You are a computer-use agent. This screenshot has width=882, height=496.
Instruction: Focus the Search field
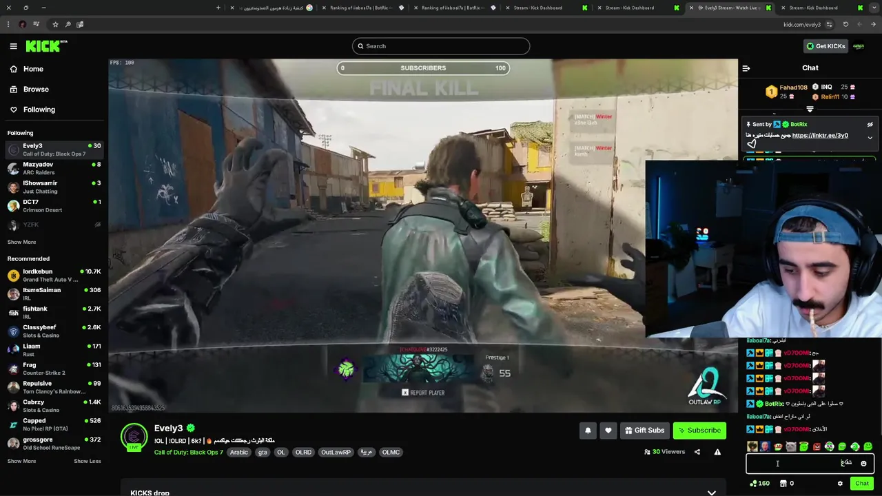tap(441, 46)
